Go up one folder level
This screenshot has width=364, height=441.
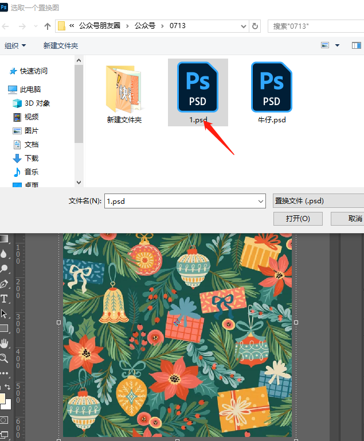click(x=48, y=26)
